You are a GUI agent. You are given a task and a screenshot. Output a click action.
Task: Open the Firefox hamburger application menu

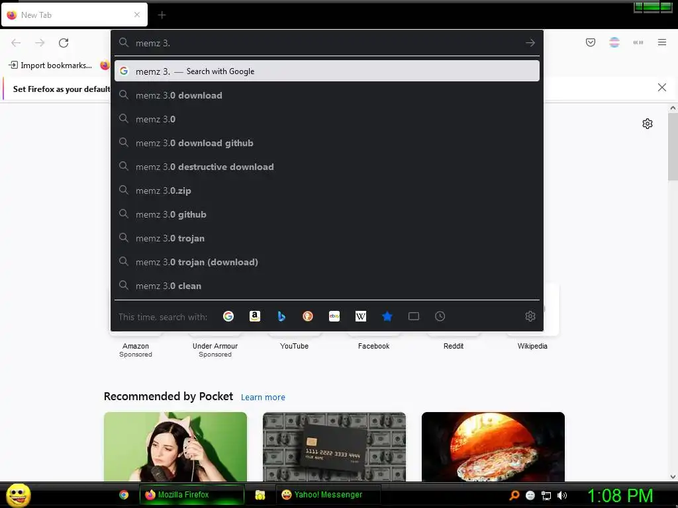(662, 42)
